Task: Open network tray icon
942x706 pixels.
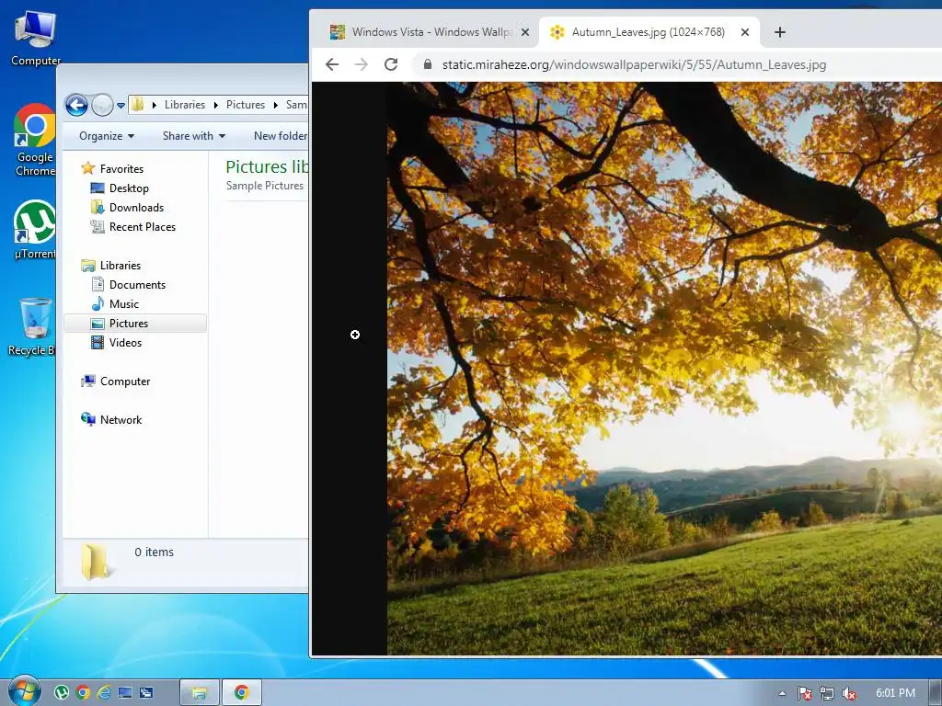Action: pos(827,693)
